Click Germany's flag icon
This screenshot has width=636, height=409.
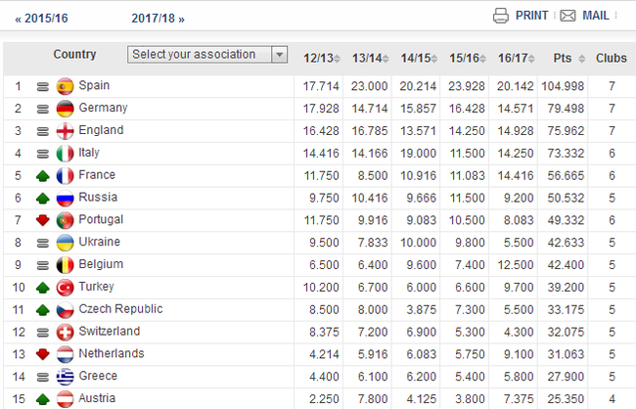coord(65,109)
